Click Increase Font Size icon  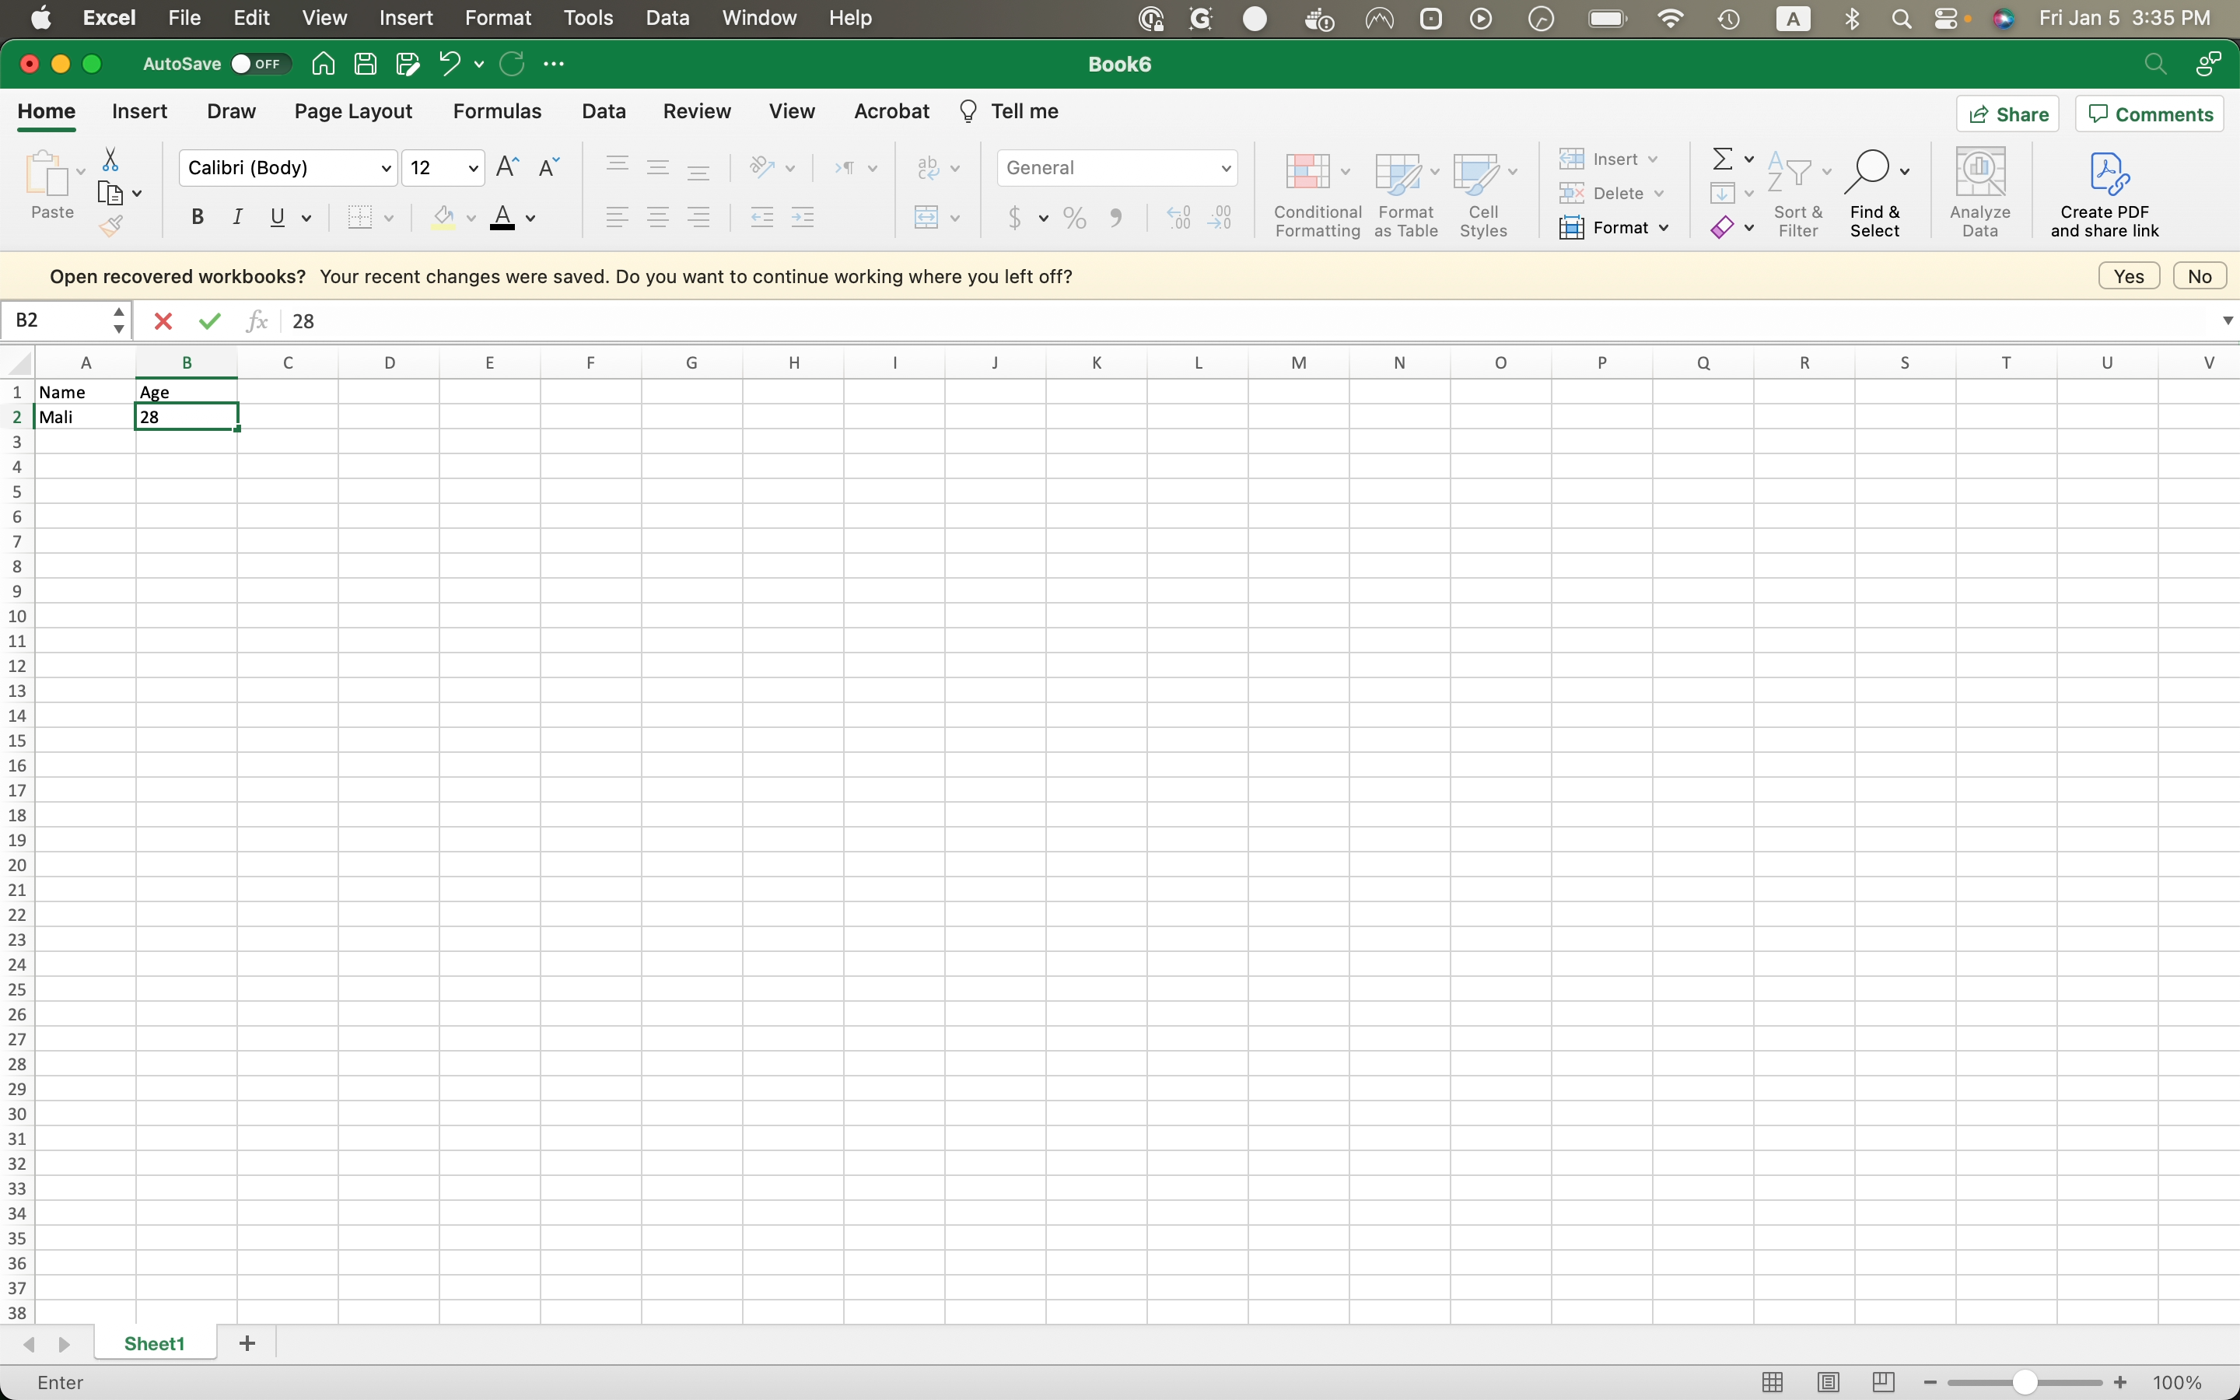point(507,167)
